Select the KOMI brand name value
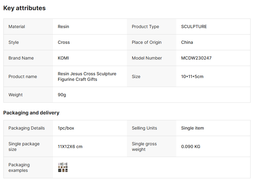The image size is (253, 182). point(63,58)
